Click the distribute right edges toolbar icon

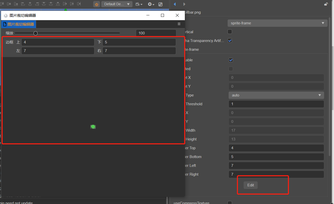click(x=79, y=4)
